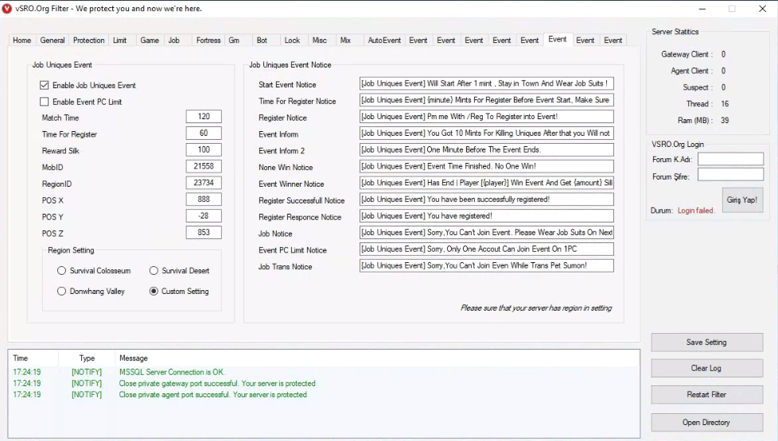The height and width of the screenshot is (441, 778).
Task: Click the Giriş Yap! login button
Action: [x=742, y=199]
